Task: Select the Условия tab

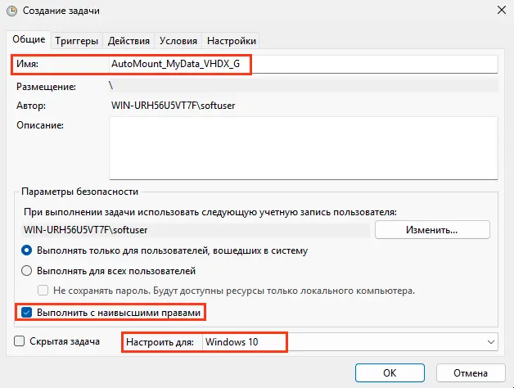Action: 178,40
